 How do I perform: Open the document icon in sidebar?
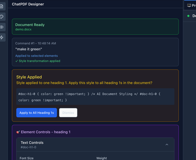(x=2, y=6)
